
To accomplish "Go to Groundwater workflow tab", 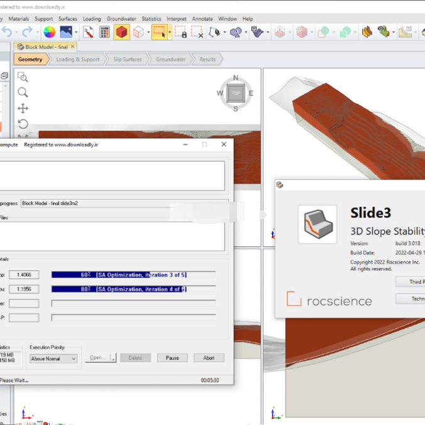I will [171, 59].
